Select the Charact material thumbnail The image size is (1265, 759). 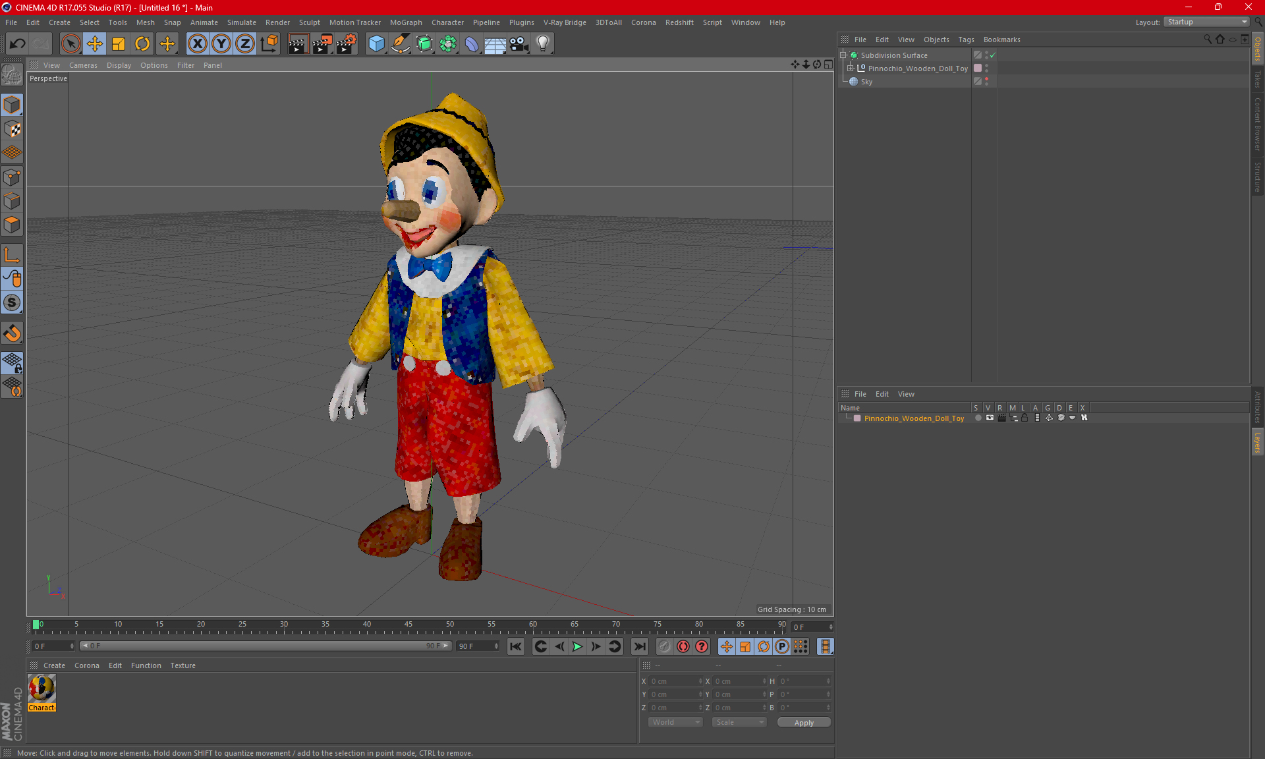click(x=42, y=693)
